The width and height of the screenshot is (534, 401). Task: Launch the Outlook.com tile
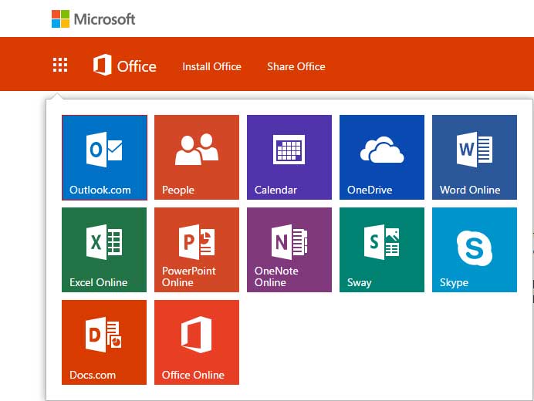tap(104, 157)
